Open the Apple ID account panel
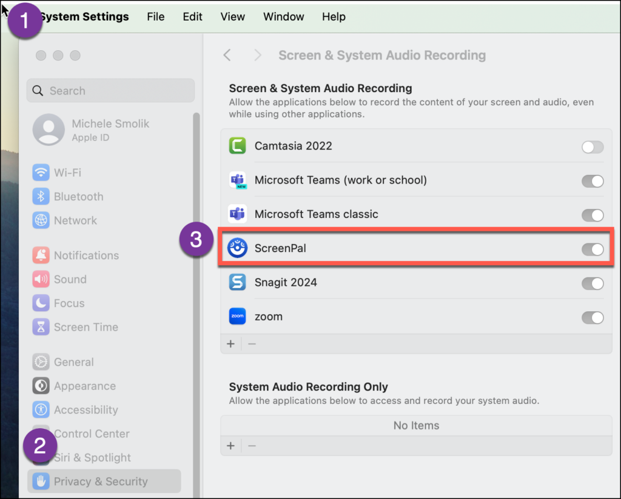Image resolution: width=621 pixels, height=499 pixels. click(x=91, y=130)
